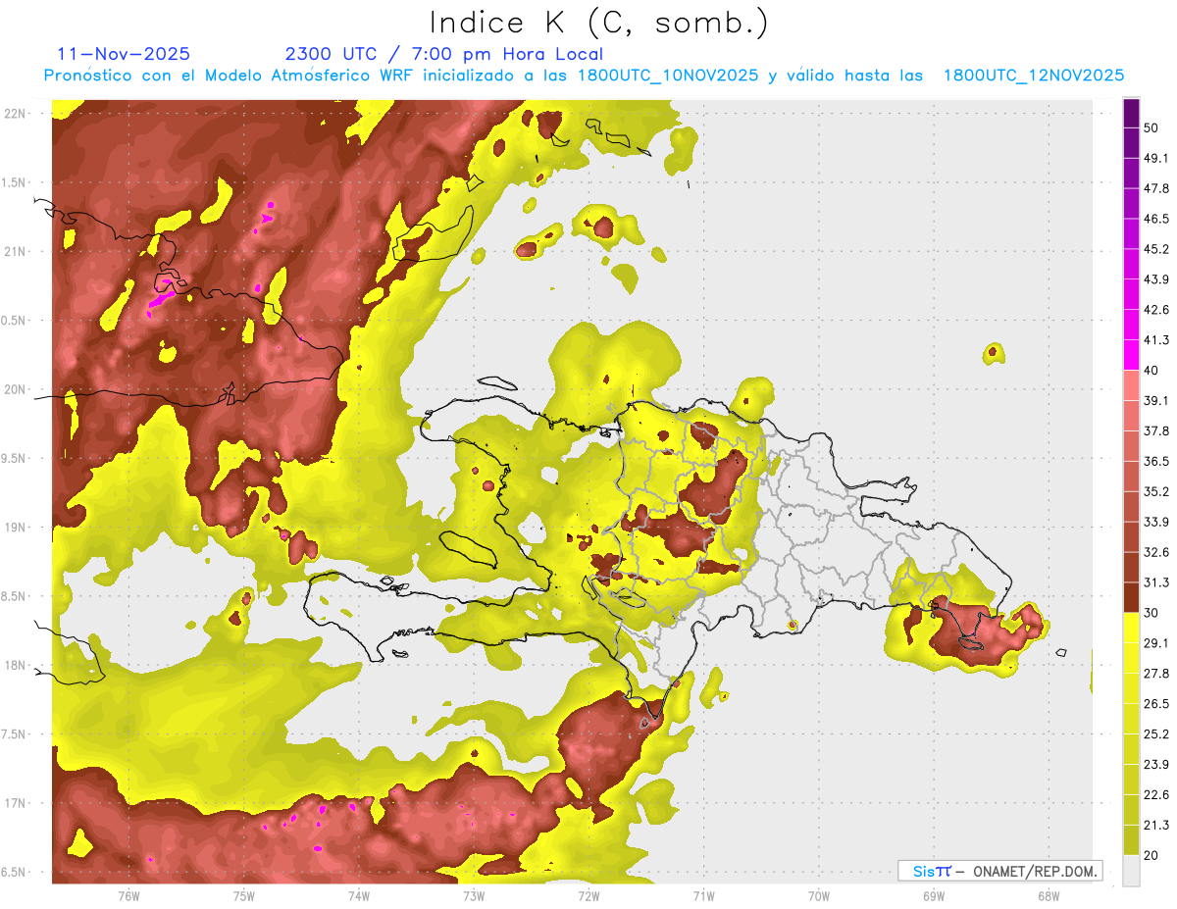This screenshot has height=909, width=1177.
Task: Click the 73W longitude label
Action: [474, 895]
